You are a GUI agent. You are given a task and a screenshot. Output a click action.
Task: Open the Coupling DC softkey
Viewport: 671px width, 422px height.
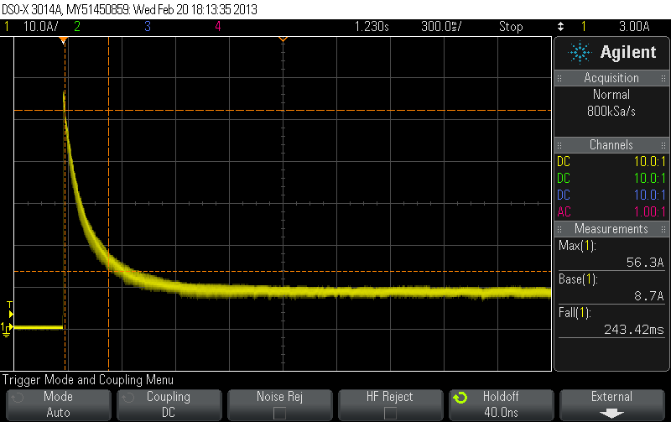click(169, 404)
